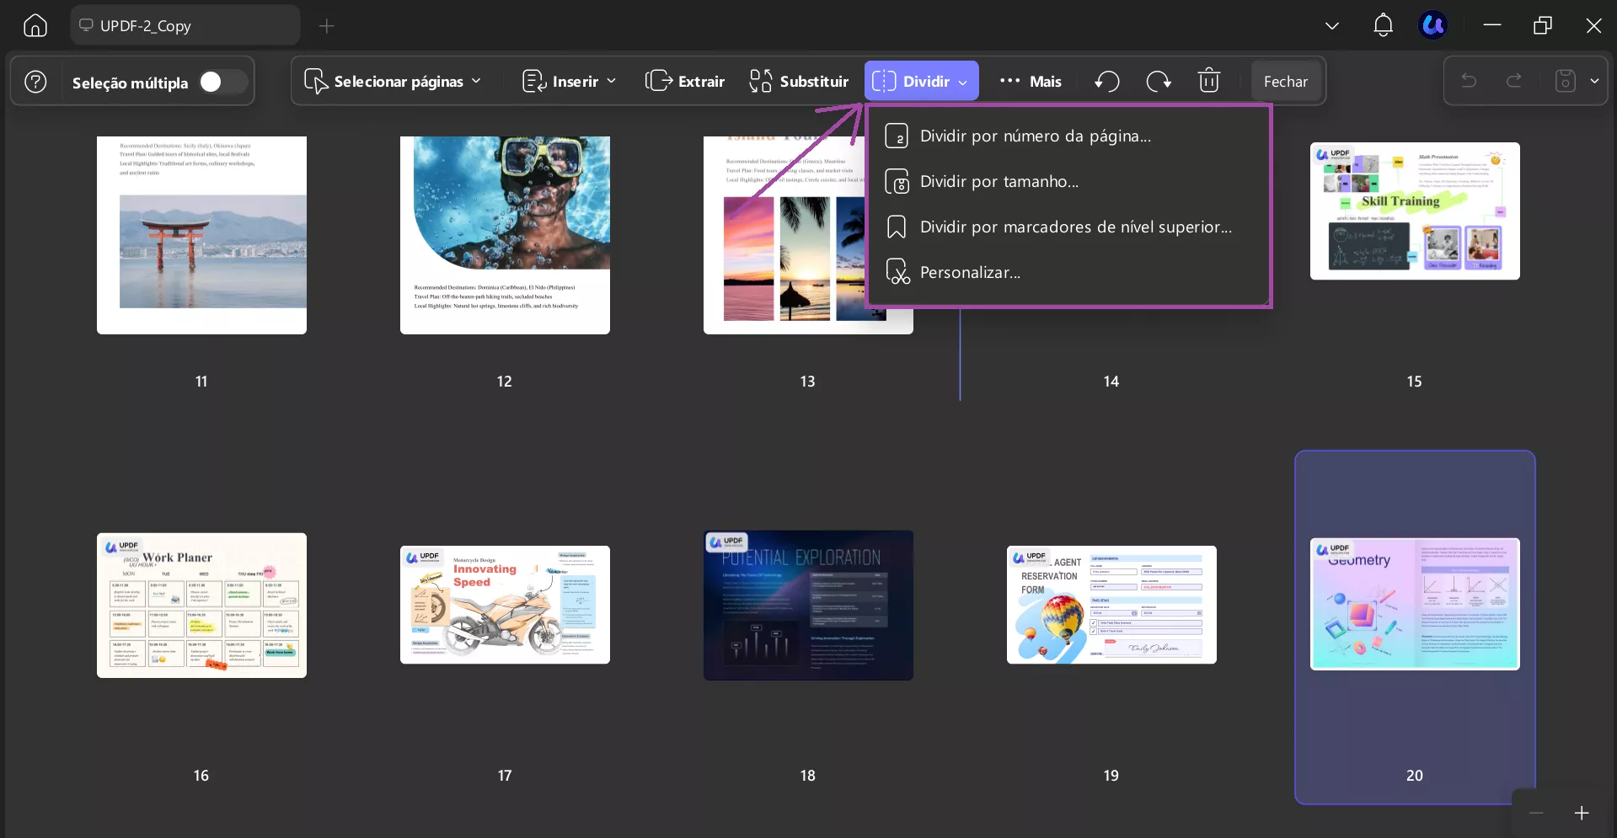Undo the last action
Viewport: 1617px width, 838px height.
(1469, 81)
